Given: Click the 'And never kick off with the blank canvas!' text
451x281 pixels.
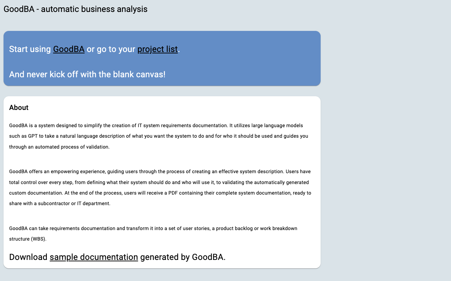Looking at the screenshot, I should 87,74.
